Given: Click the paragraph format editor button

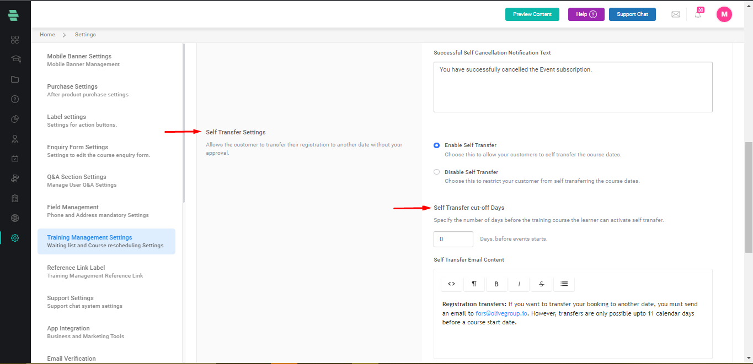Looking at the screenshot, I should [474, 284].
